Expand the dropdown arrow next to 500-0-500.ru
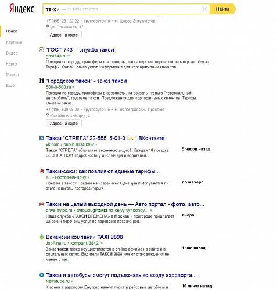 [x=73, y=87]
